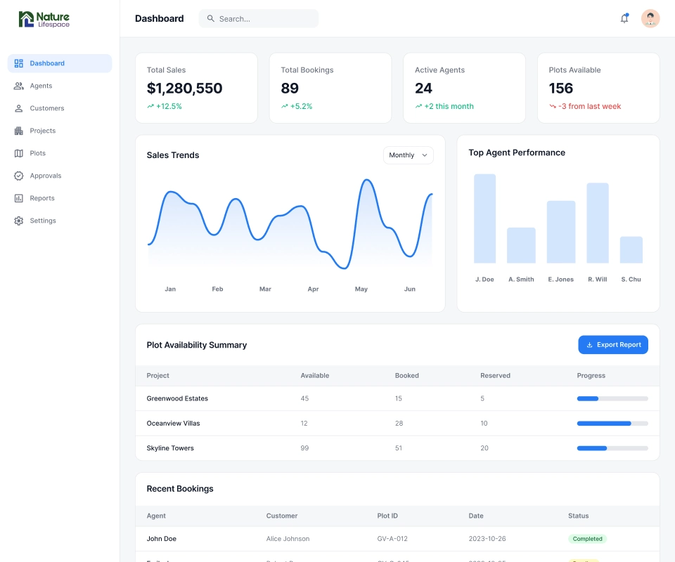The height and width of the screenshot is (562, 675).
Task: Open Reports section
Action: point(60,198)
